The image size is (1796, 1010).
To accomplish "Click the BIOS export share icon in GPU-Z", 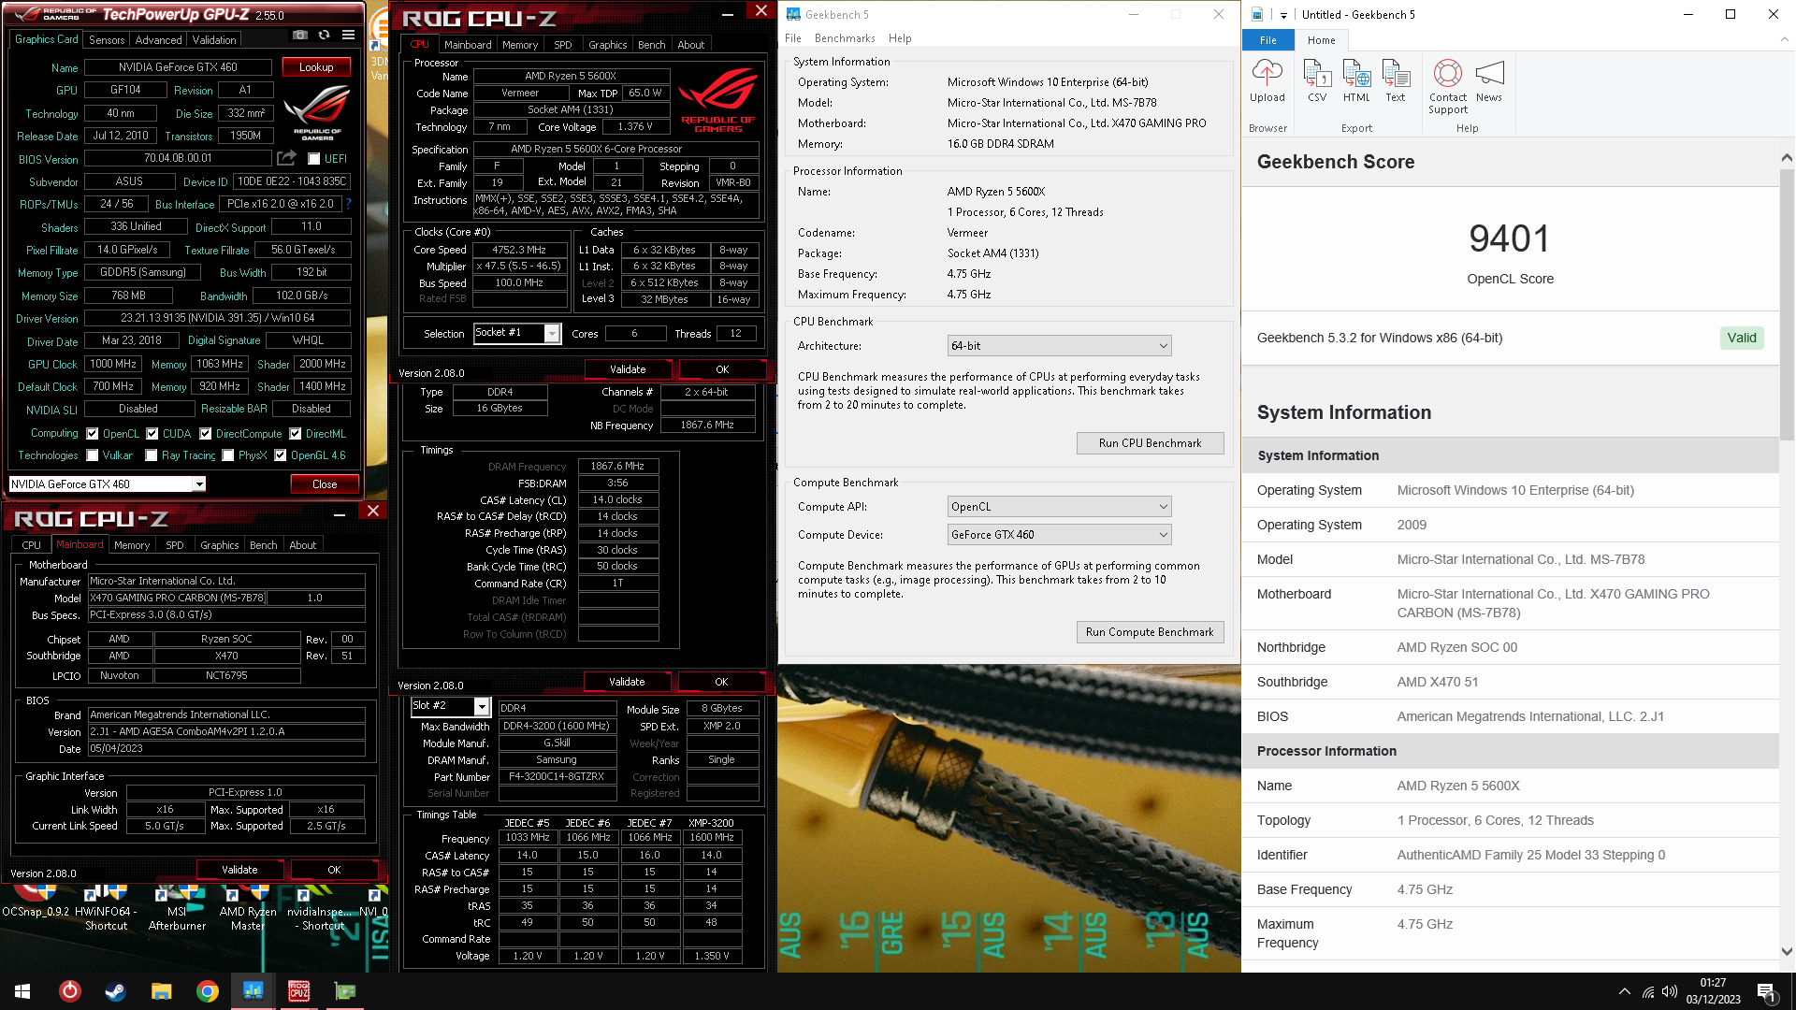I will 287,158.
